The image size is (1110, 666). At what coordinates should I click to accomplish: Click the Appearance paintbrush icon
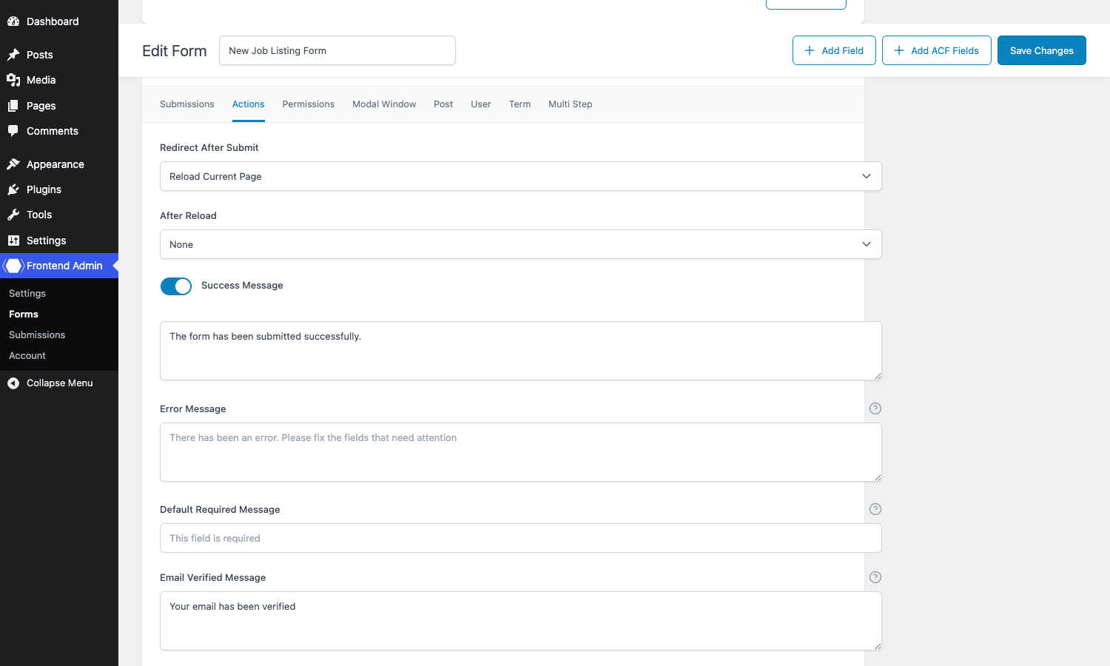point(13,164)
